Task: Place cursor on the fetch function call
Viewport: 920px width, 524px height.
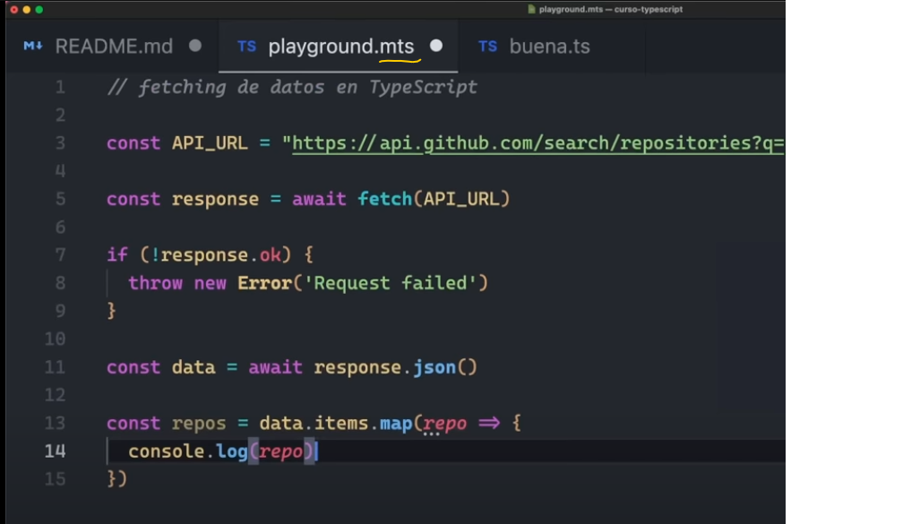Action: pos(384,199)
